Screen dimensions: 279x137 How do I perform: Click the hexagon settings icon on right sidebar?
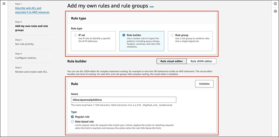(275, 11)
